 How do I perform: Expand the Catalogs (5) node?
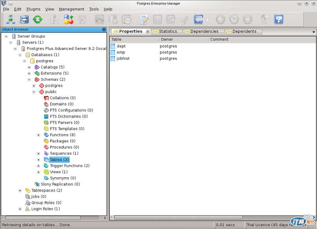click(x=29, y=67)
